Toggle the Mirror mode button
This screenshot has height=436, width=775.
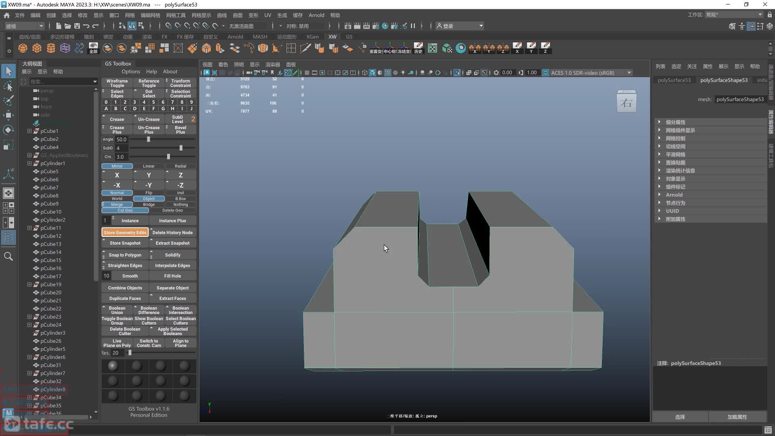coord(117,166)
